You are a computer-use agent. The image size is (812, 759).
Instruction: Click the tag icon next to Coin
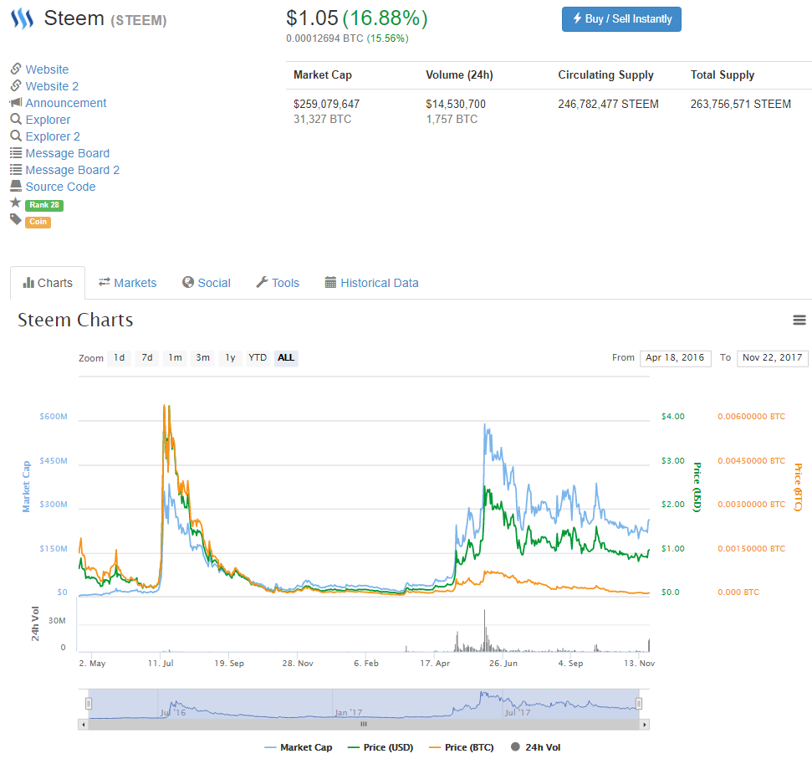[x=16, y=220]
